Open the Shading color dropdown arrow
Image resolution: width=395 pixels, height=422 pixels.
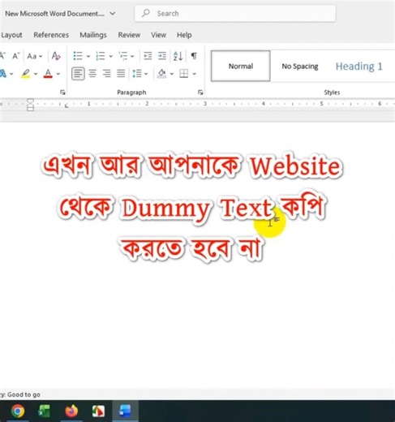172,74
